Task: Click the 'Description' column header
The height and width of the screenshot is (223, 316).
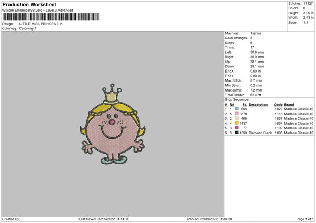Action: point(258,105)
